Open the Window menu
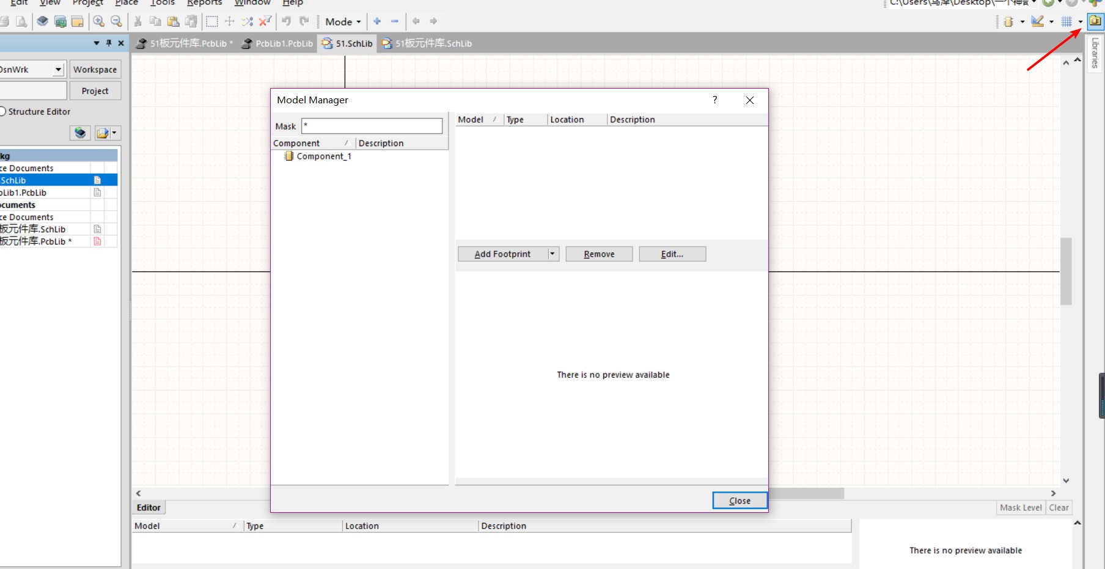Screen dimensions: 1105x569 click(252, 2)
